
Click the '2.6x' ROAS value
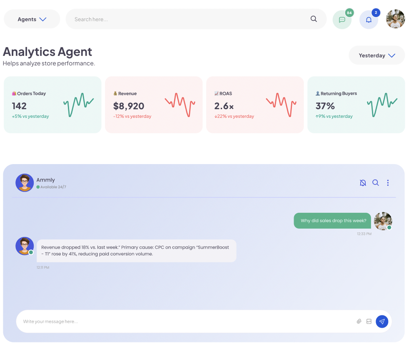[x=224, y=106]
